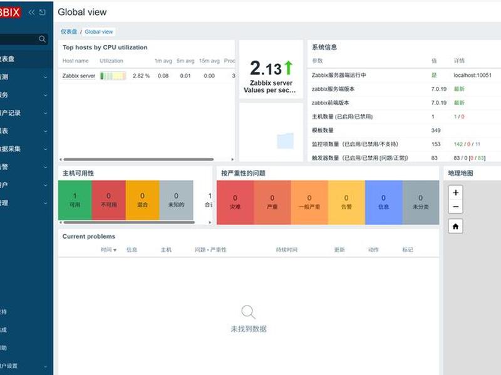Expand the 资产记录 menu chevron
The height and width of the screenshot is (375, 501).
click(45, 113)
